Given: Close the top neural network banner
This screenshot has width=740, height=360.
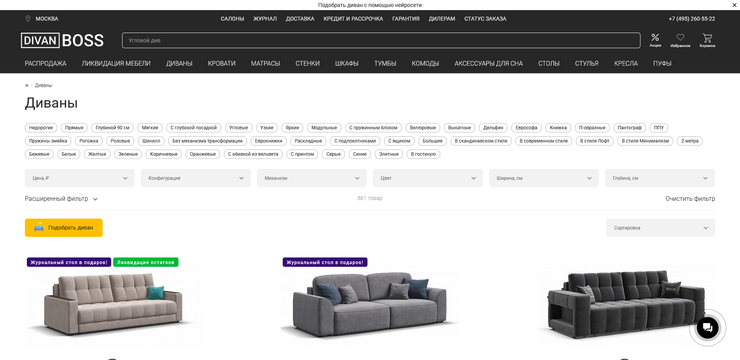Looking at the screenshot, I should [x=734, y=5].
